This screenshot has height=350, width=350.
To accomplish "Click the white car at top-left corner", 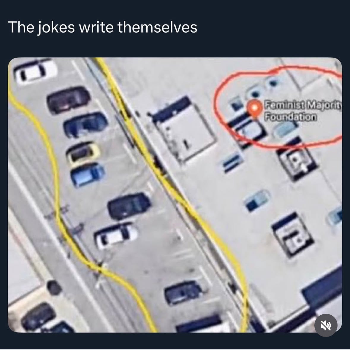I will 35,71.
